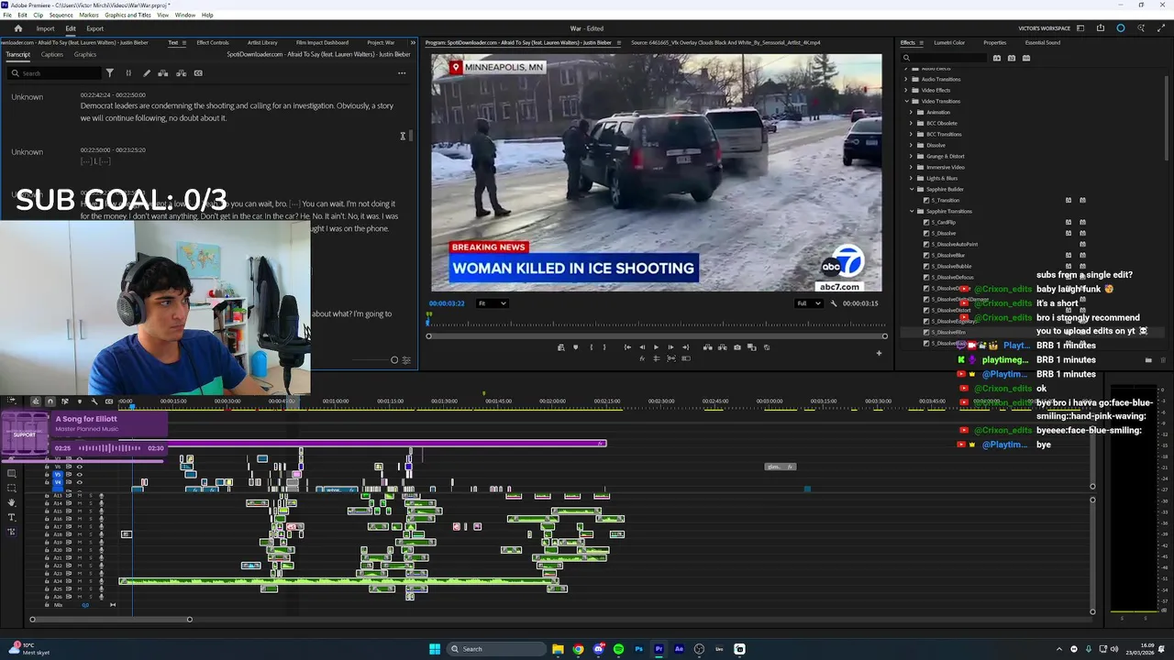Open Spotify from the taskbar
Viewport: 1174px width, 660px height.
tap(618, 649)
